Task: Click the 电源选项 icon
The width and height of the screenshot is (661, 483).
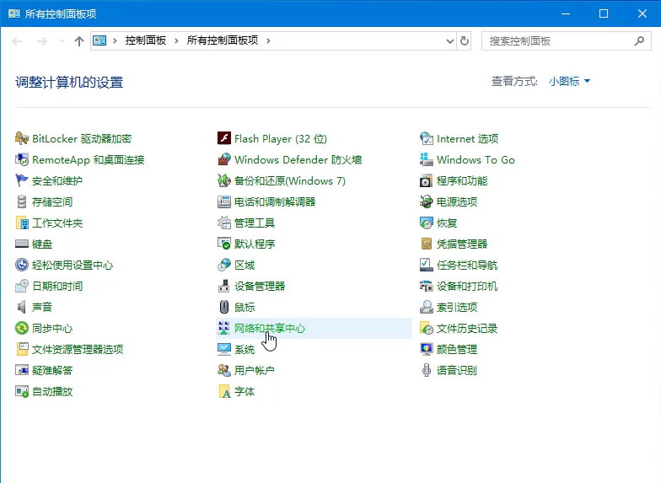Action: (427, 201)
